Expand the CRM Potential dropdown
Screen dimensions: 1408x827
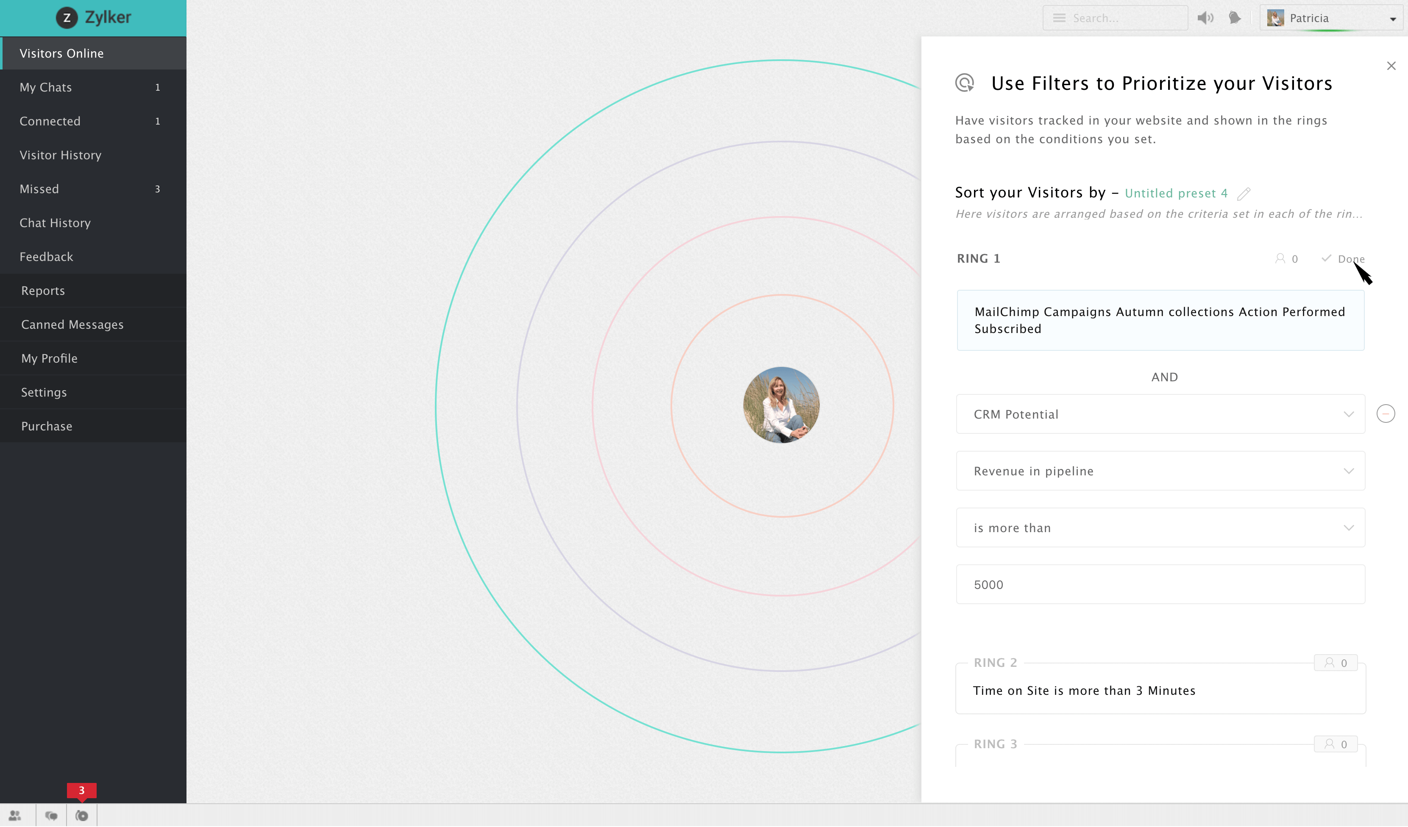1349,413
